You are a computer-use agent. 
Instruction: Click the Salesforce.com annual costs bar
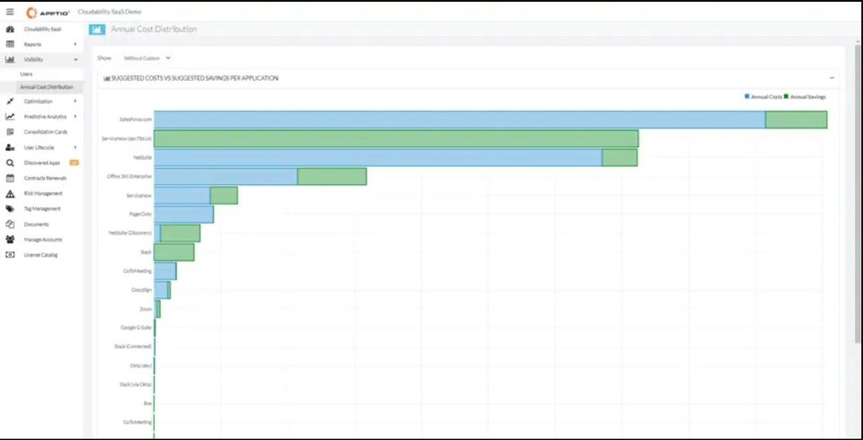[458, 119]
